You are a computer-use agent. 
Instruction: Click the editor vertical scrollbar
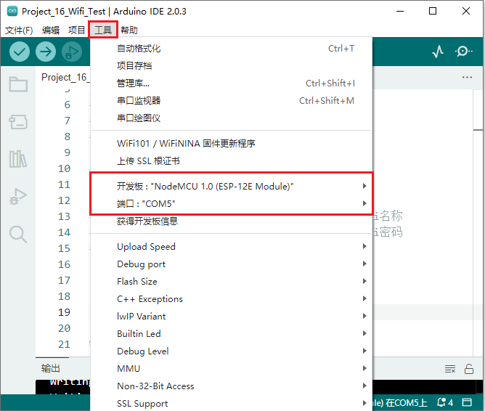(x=478, y=223)
